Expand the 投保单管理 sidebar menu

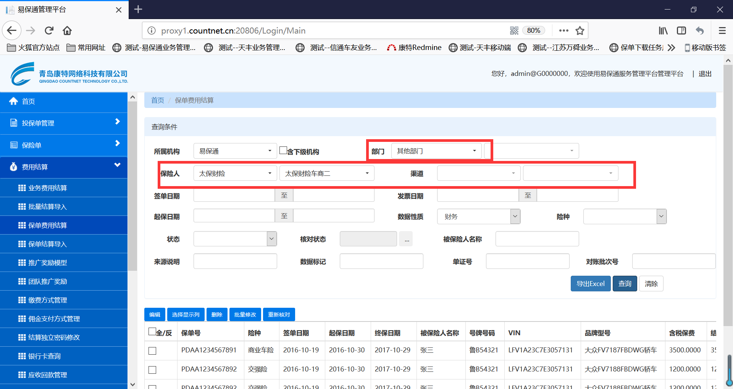click(64, 123)
